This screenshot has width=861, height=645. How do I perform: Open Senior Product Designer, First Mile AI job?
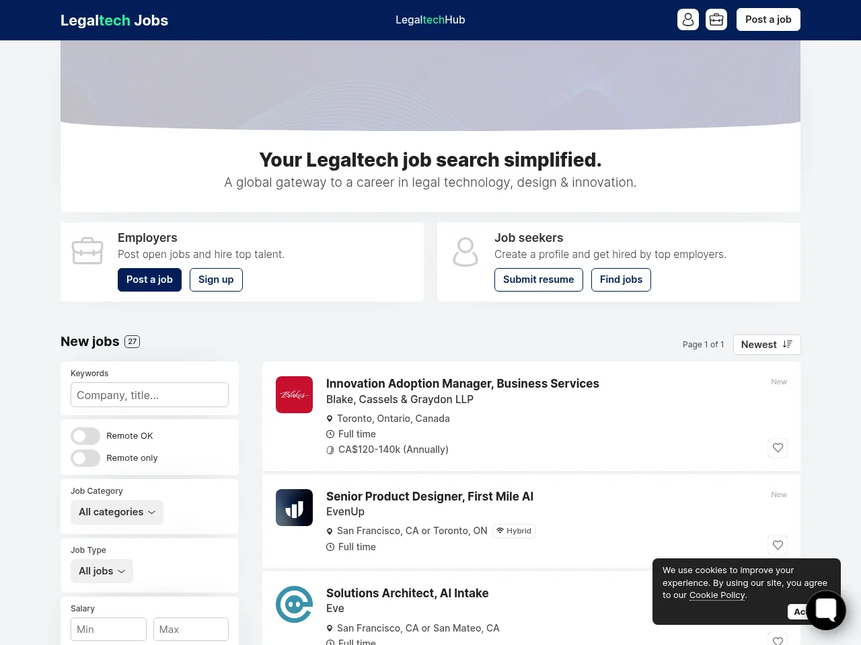tap(430, 497)
